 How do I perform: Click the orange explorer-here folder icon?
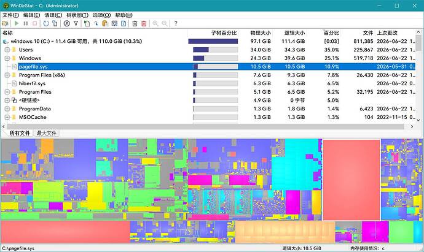point(105,23)
